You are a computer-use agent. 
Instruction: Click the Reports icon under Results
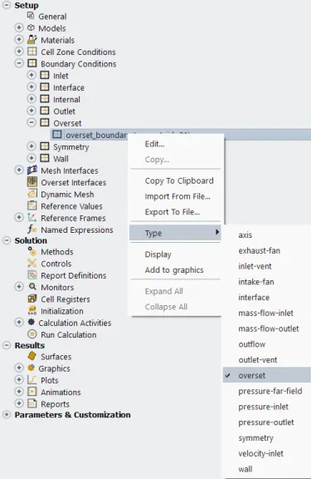[32, 403]
